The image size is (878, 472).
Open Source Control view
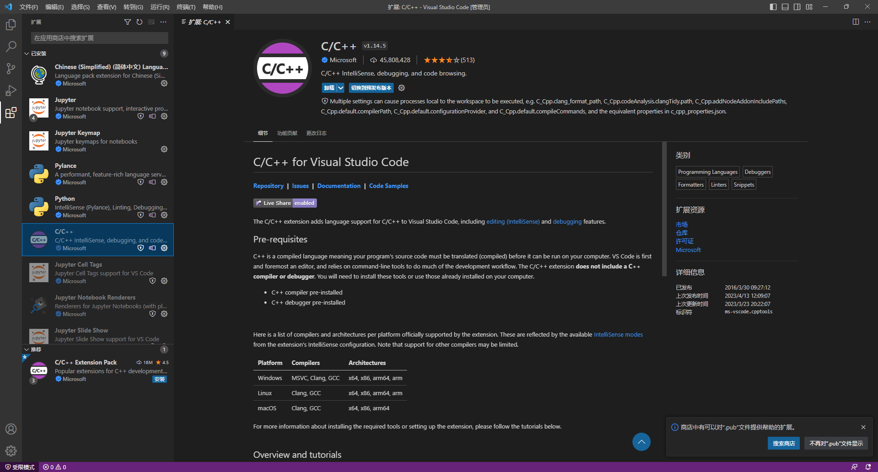[11, 69]
